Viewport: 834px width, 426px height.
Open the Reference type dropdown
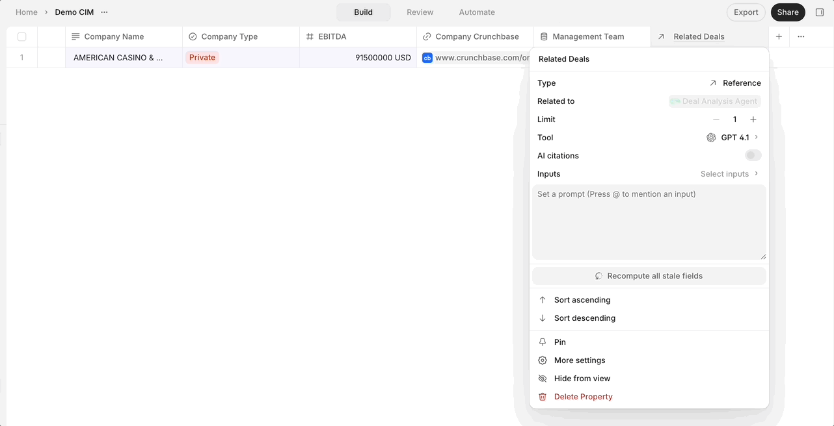pos(735,83)
